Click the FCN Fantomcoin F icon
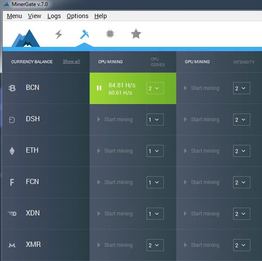 tap(12, 182)
